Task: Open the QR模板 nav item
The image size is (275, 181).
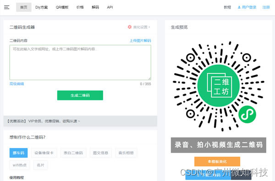Action: click(62, 7)
